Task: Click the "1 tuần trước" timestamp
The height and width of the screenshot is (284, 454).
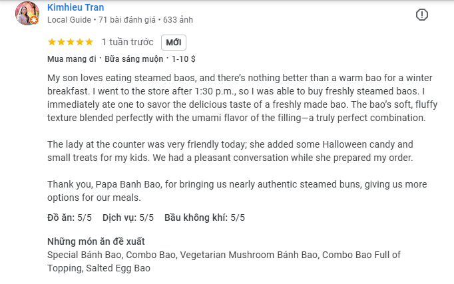Action: click(x=127, y=42)
